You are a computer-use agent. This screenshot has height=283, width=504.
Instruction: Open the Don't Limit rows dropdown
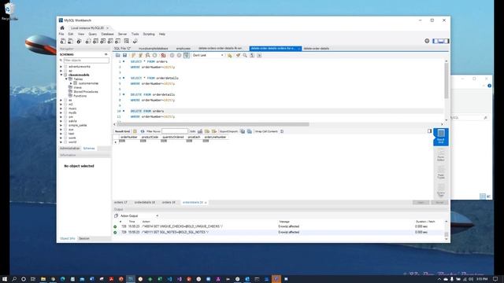point(208,55)
